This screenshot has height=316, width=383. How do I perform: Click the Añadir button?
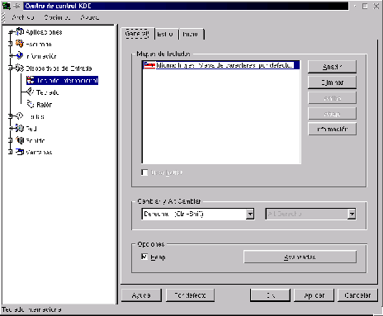click(x=332, y=67)
